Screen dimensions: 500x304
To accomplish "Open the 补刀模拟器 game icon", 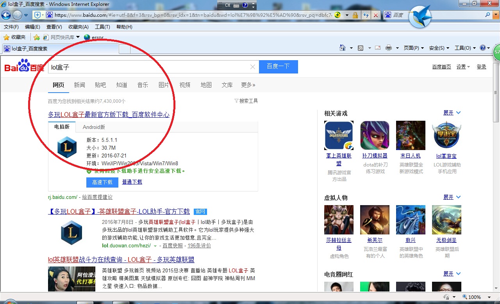I will 375,135.
